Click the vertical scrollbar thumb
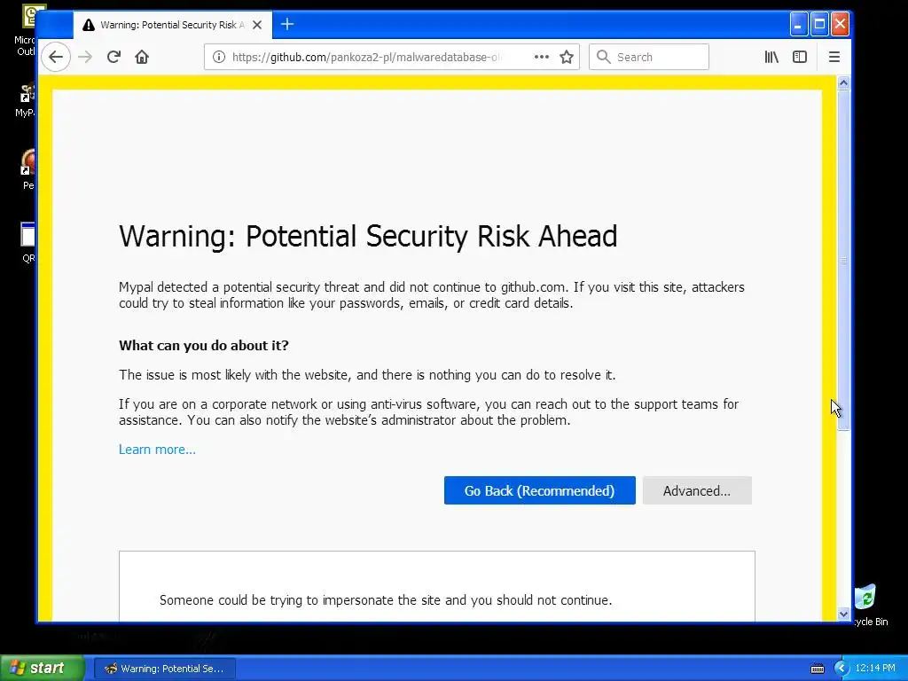The height and width of the screenshot is (681, 908). 844,260
